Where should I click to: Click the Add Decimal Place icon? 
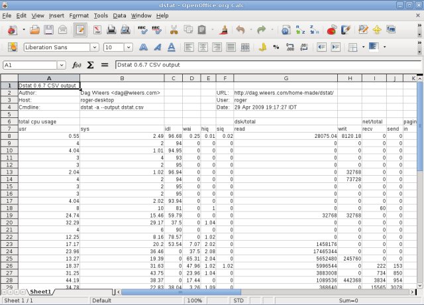(x=290, y=47)
